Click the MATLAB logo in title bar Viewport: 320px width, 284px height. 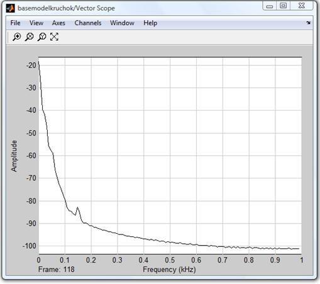pos(11,8)
